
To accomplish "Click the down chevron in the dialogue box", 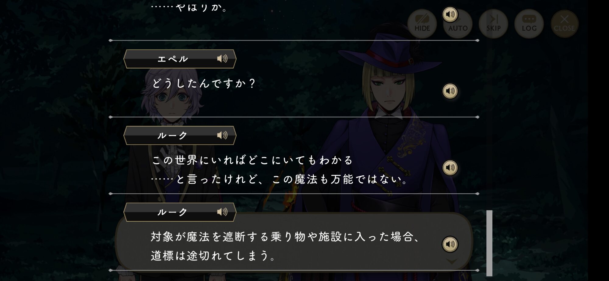I will [x=452, y=262].
